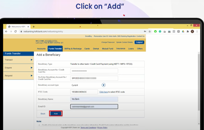Viewport: 204px width, 130px height.
Task: Click the padlock site info icon
Action: 21,31
